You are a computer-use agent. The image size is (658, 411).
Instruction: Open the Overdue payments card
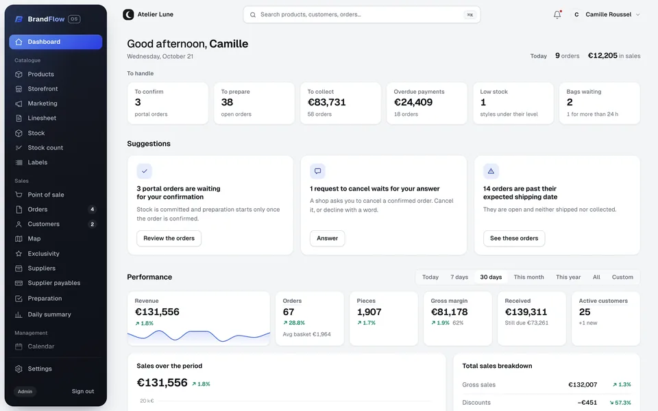[x=427, y=103]
